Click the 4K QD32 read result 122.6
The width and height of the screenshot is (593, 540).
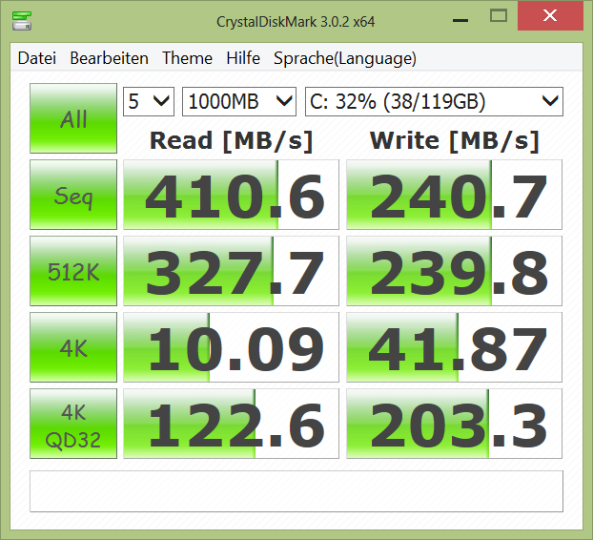coord(231,424)
